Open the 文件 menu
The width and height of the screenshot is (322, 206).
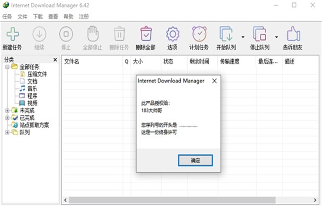pos(22,16)
